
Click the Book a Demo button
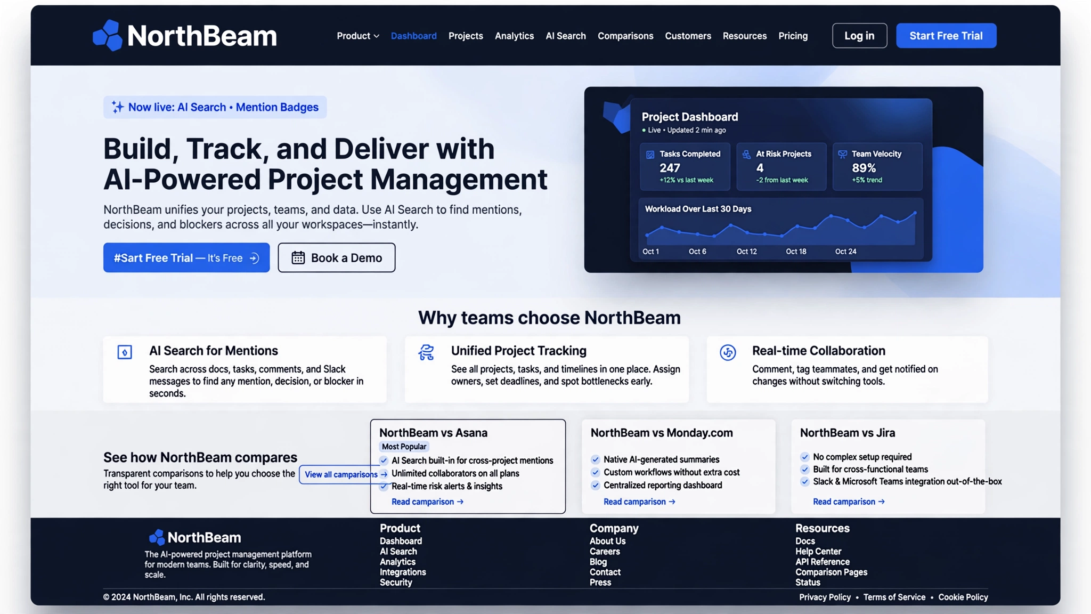coord(337,258)
